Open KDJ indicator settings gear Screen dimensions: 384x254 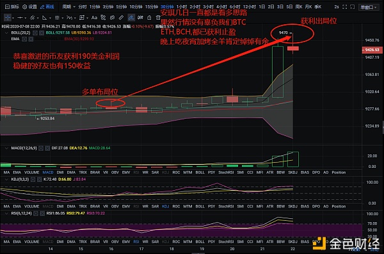click(33, 179)
